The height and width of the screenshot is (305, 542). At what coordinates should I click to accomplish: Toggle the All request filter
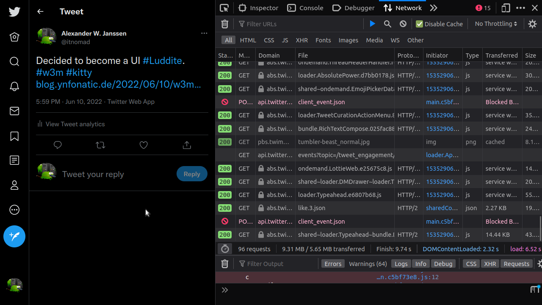click(x=229, y=40)
